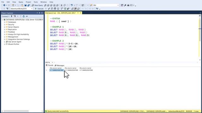Click the Execute button

click(x=39, y=9)
